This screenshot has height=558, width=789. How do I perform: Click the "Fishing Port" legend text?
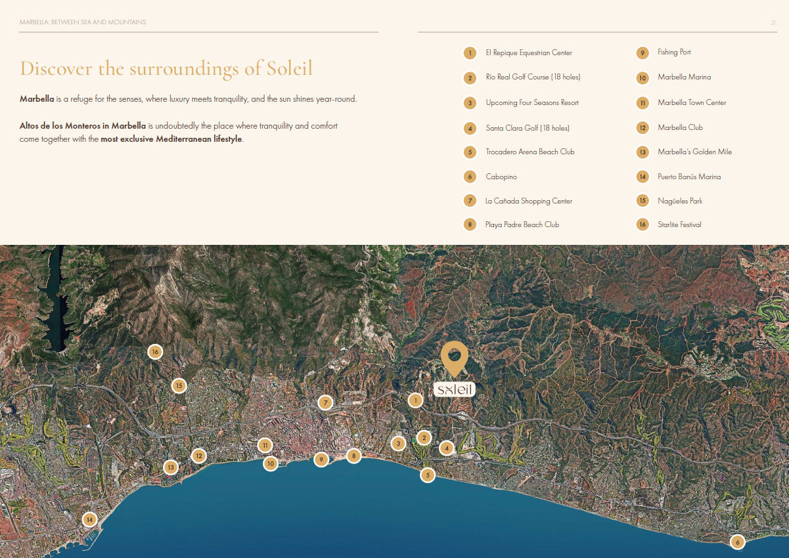(675, 53)
